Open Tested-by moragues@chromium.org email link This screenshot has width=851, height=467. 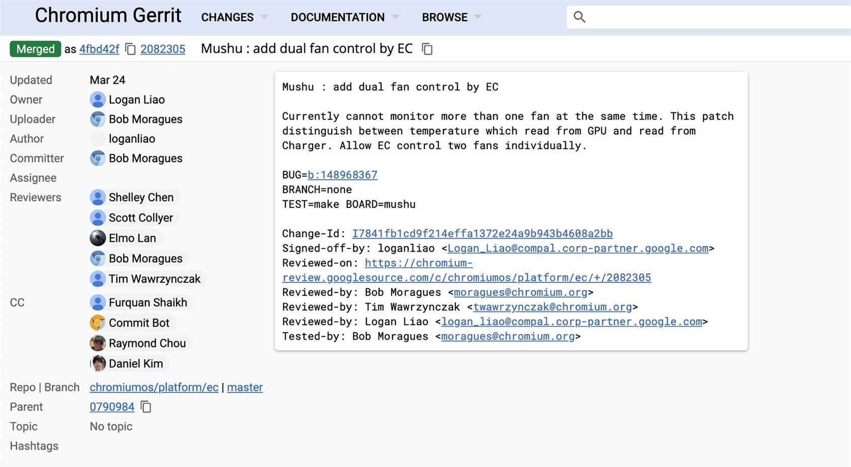pos(508,337)
